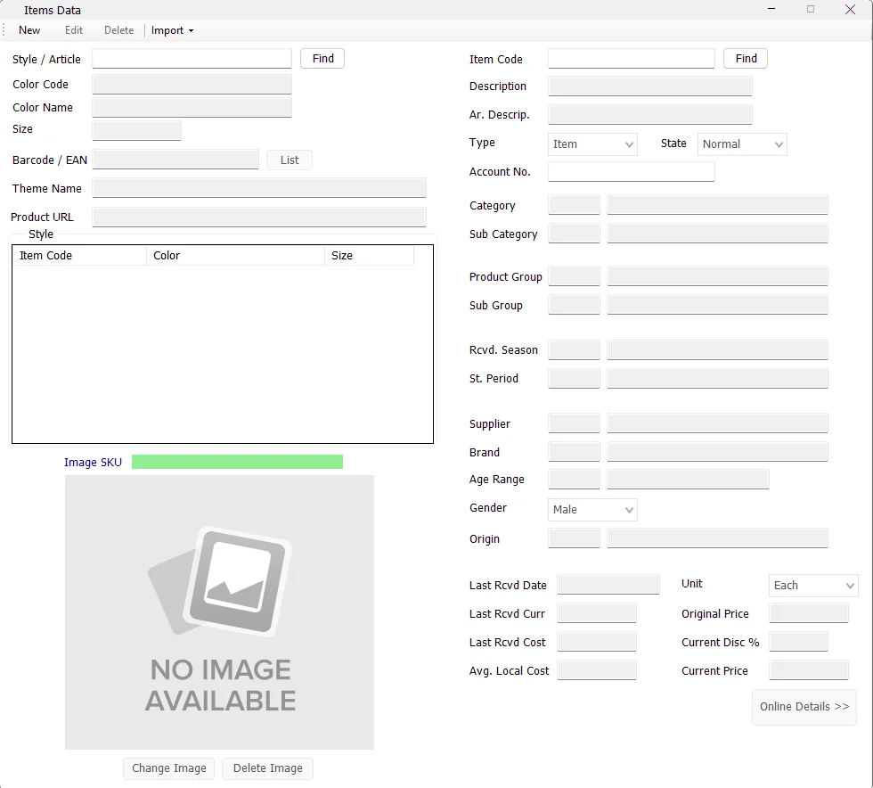Viewport: 873px width, 788px height.
Task: Click the Age Range code box
Action: pyautogui.click(x=574, y=480)
